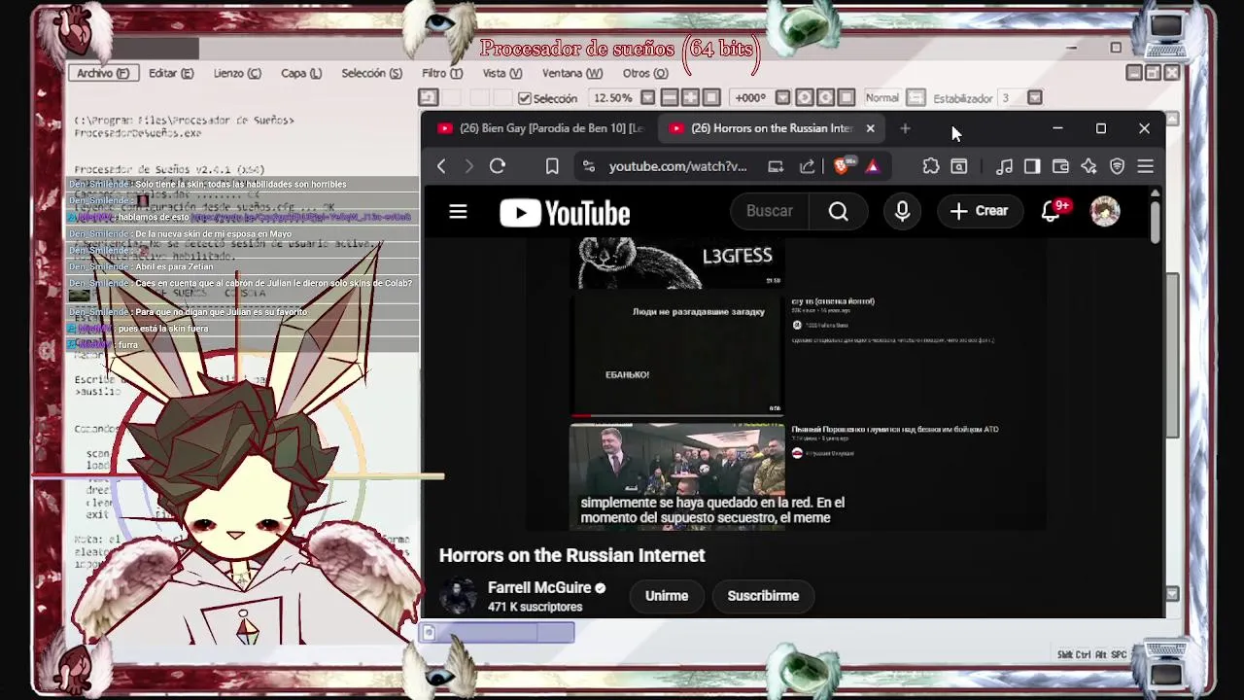Open the Archivo menu
The width and height of the screenshot is (1244, 700).
[102, 73]
